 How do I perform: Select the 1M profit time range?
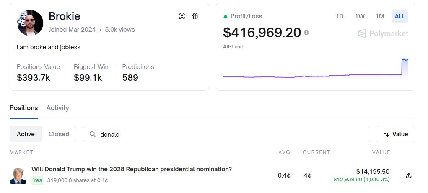tap(380, 16)
